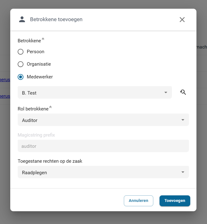Choose the Organisatie radio option

(x=21, y=64)
